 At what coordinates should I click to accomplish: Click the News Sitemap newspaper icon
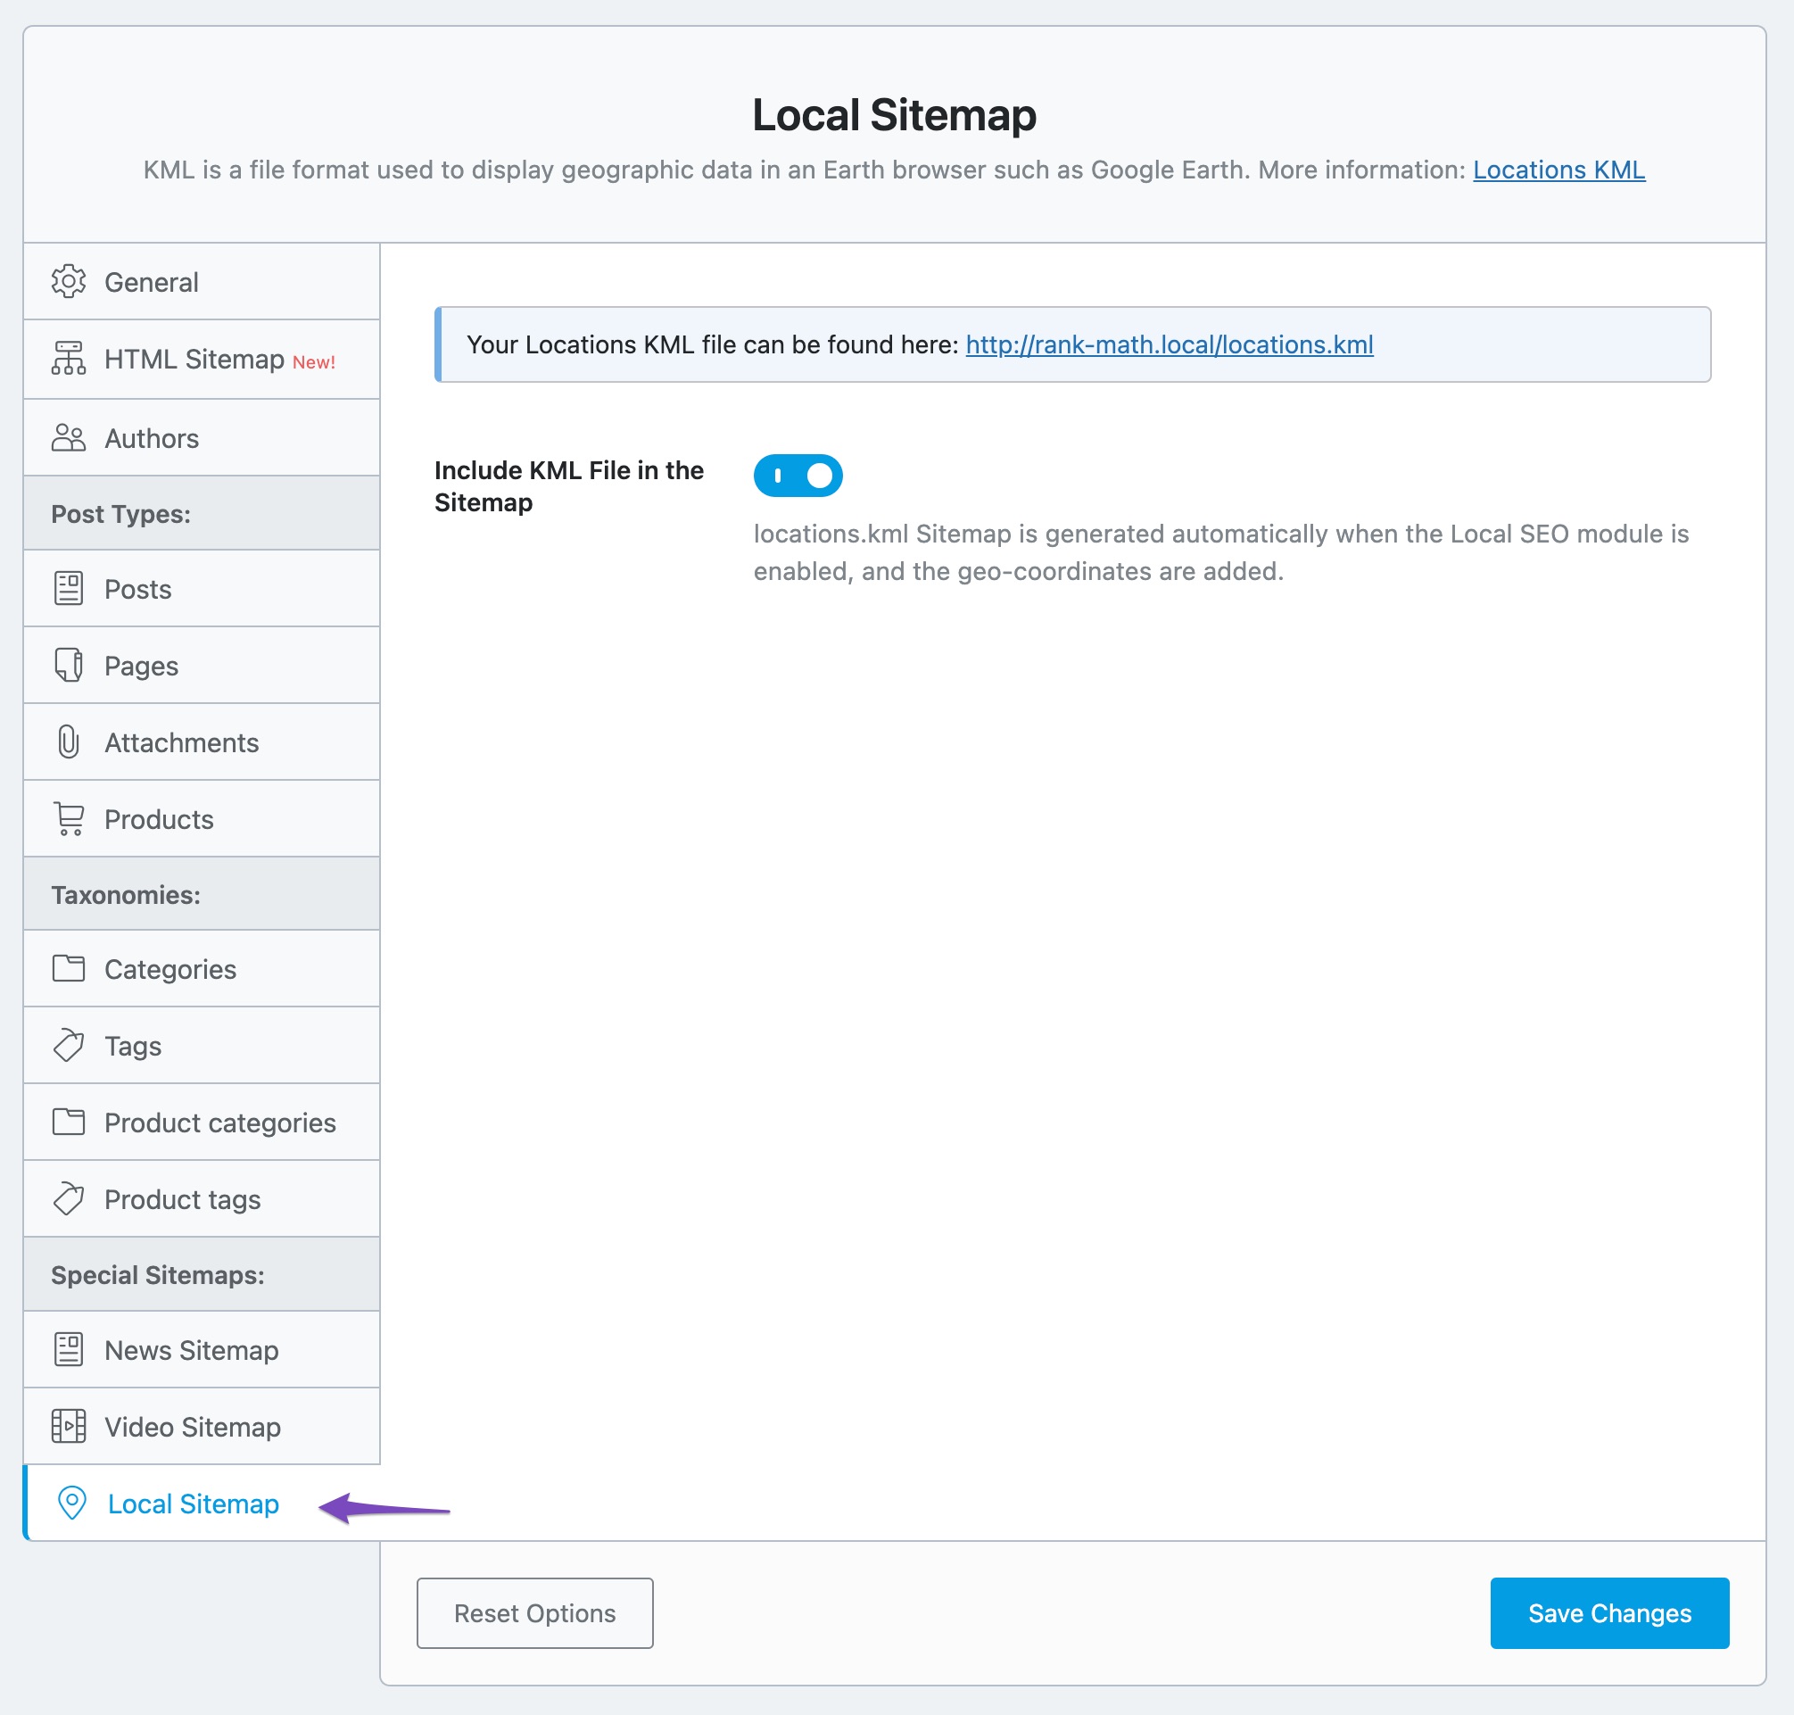[x=69, y=1349]
